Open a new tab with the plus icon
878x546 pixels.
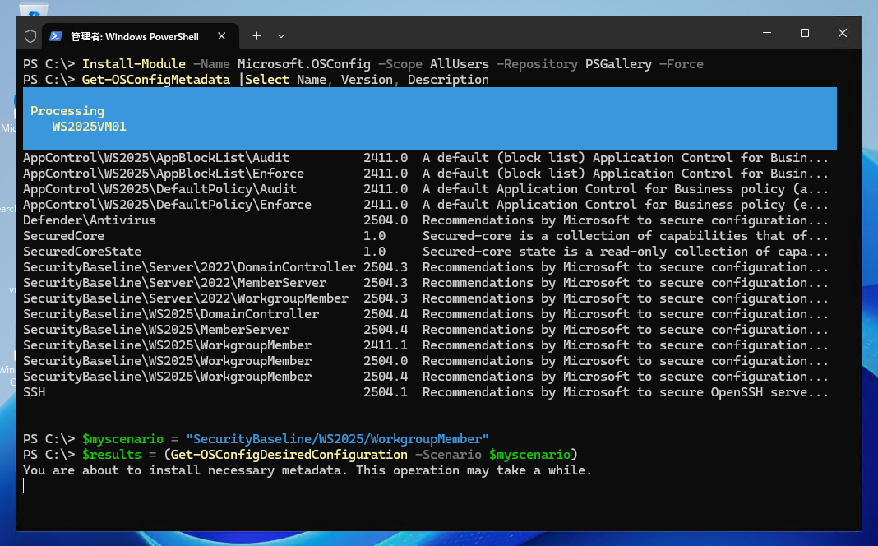(257, 35)
